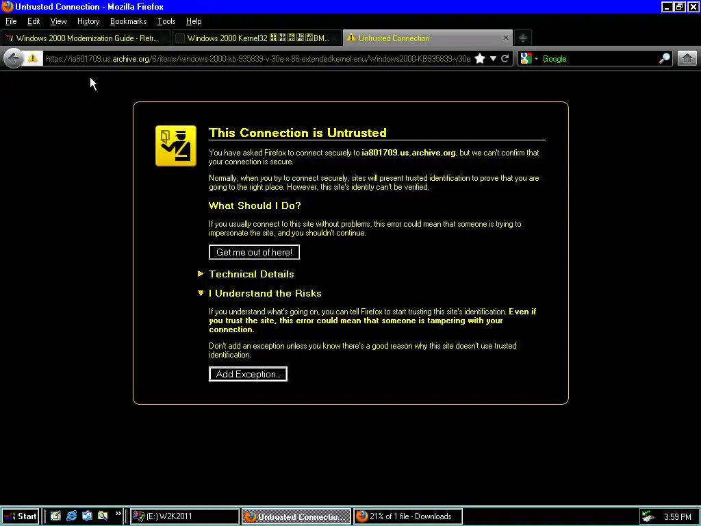Minimize the Firefox window
This screenshot has width=701, height=526.
[x=667, y=7]
